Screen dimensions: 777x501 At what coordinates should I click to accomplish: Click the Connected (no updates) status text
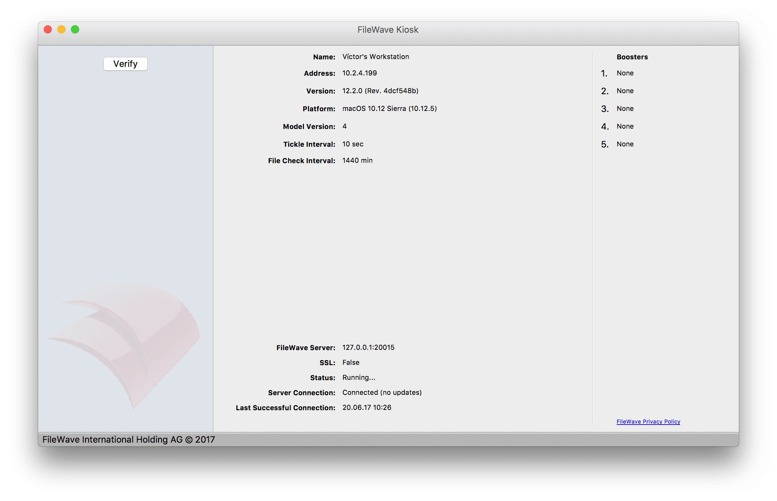tap(382, 392)
